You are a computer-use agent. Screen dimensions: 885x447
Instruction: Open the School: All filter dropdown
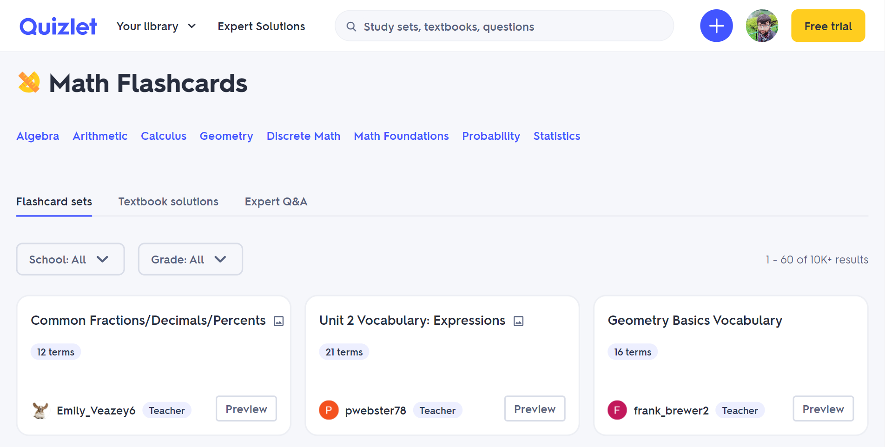click(70, 259)
